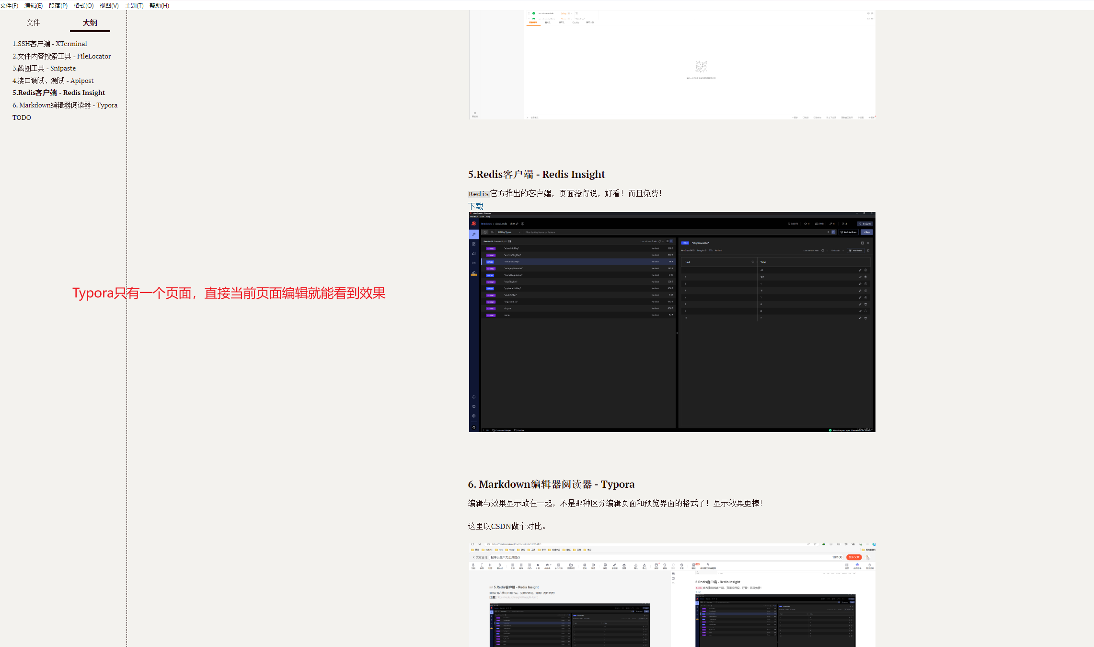The width and height of the screenshot is (1094, 647).
Task: Go to outline item 2.文件内容搜索工具 - FileLocator
Action: coord(62,56)
